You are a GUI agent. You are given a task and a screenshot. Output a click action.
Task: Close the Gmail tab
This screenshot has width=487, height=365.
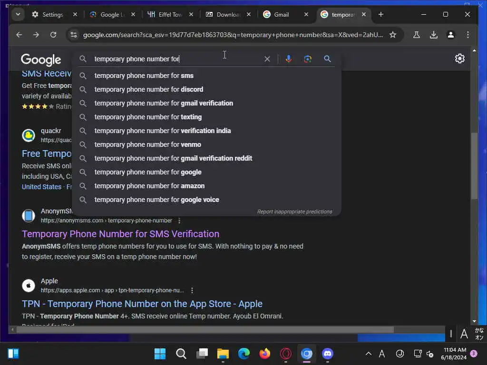pos(306,15)
